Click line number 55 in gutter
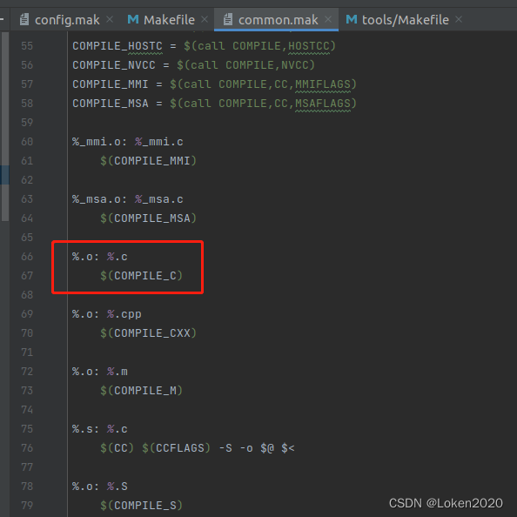517x517 pixels. [x=27, y=46]
